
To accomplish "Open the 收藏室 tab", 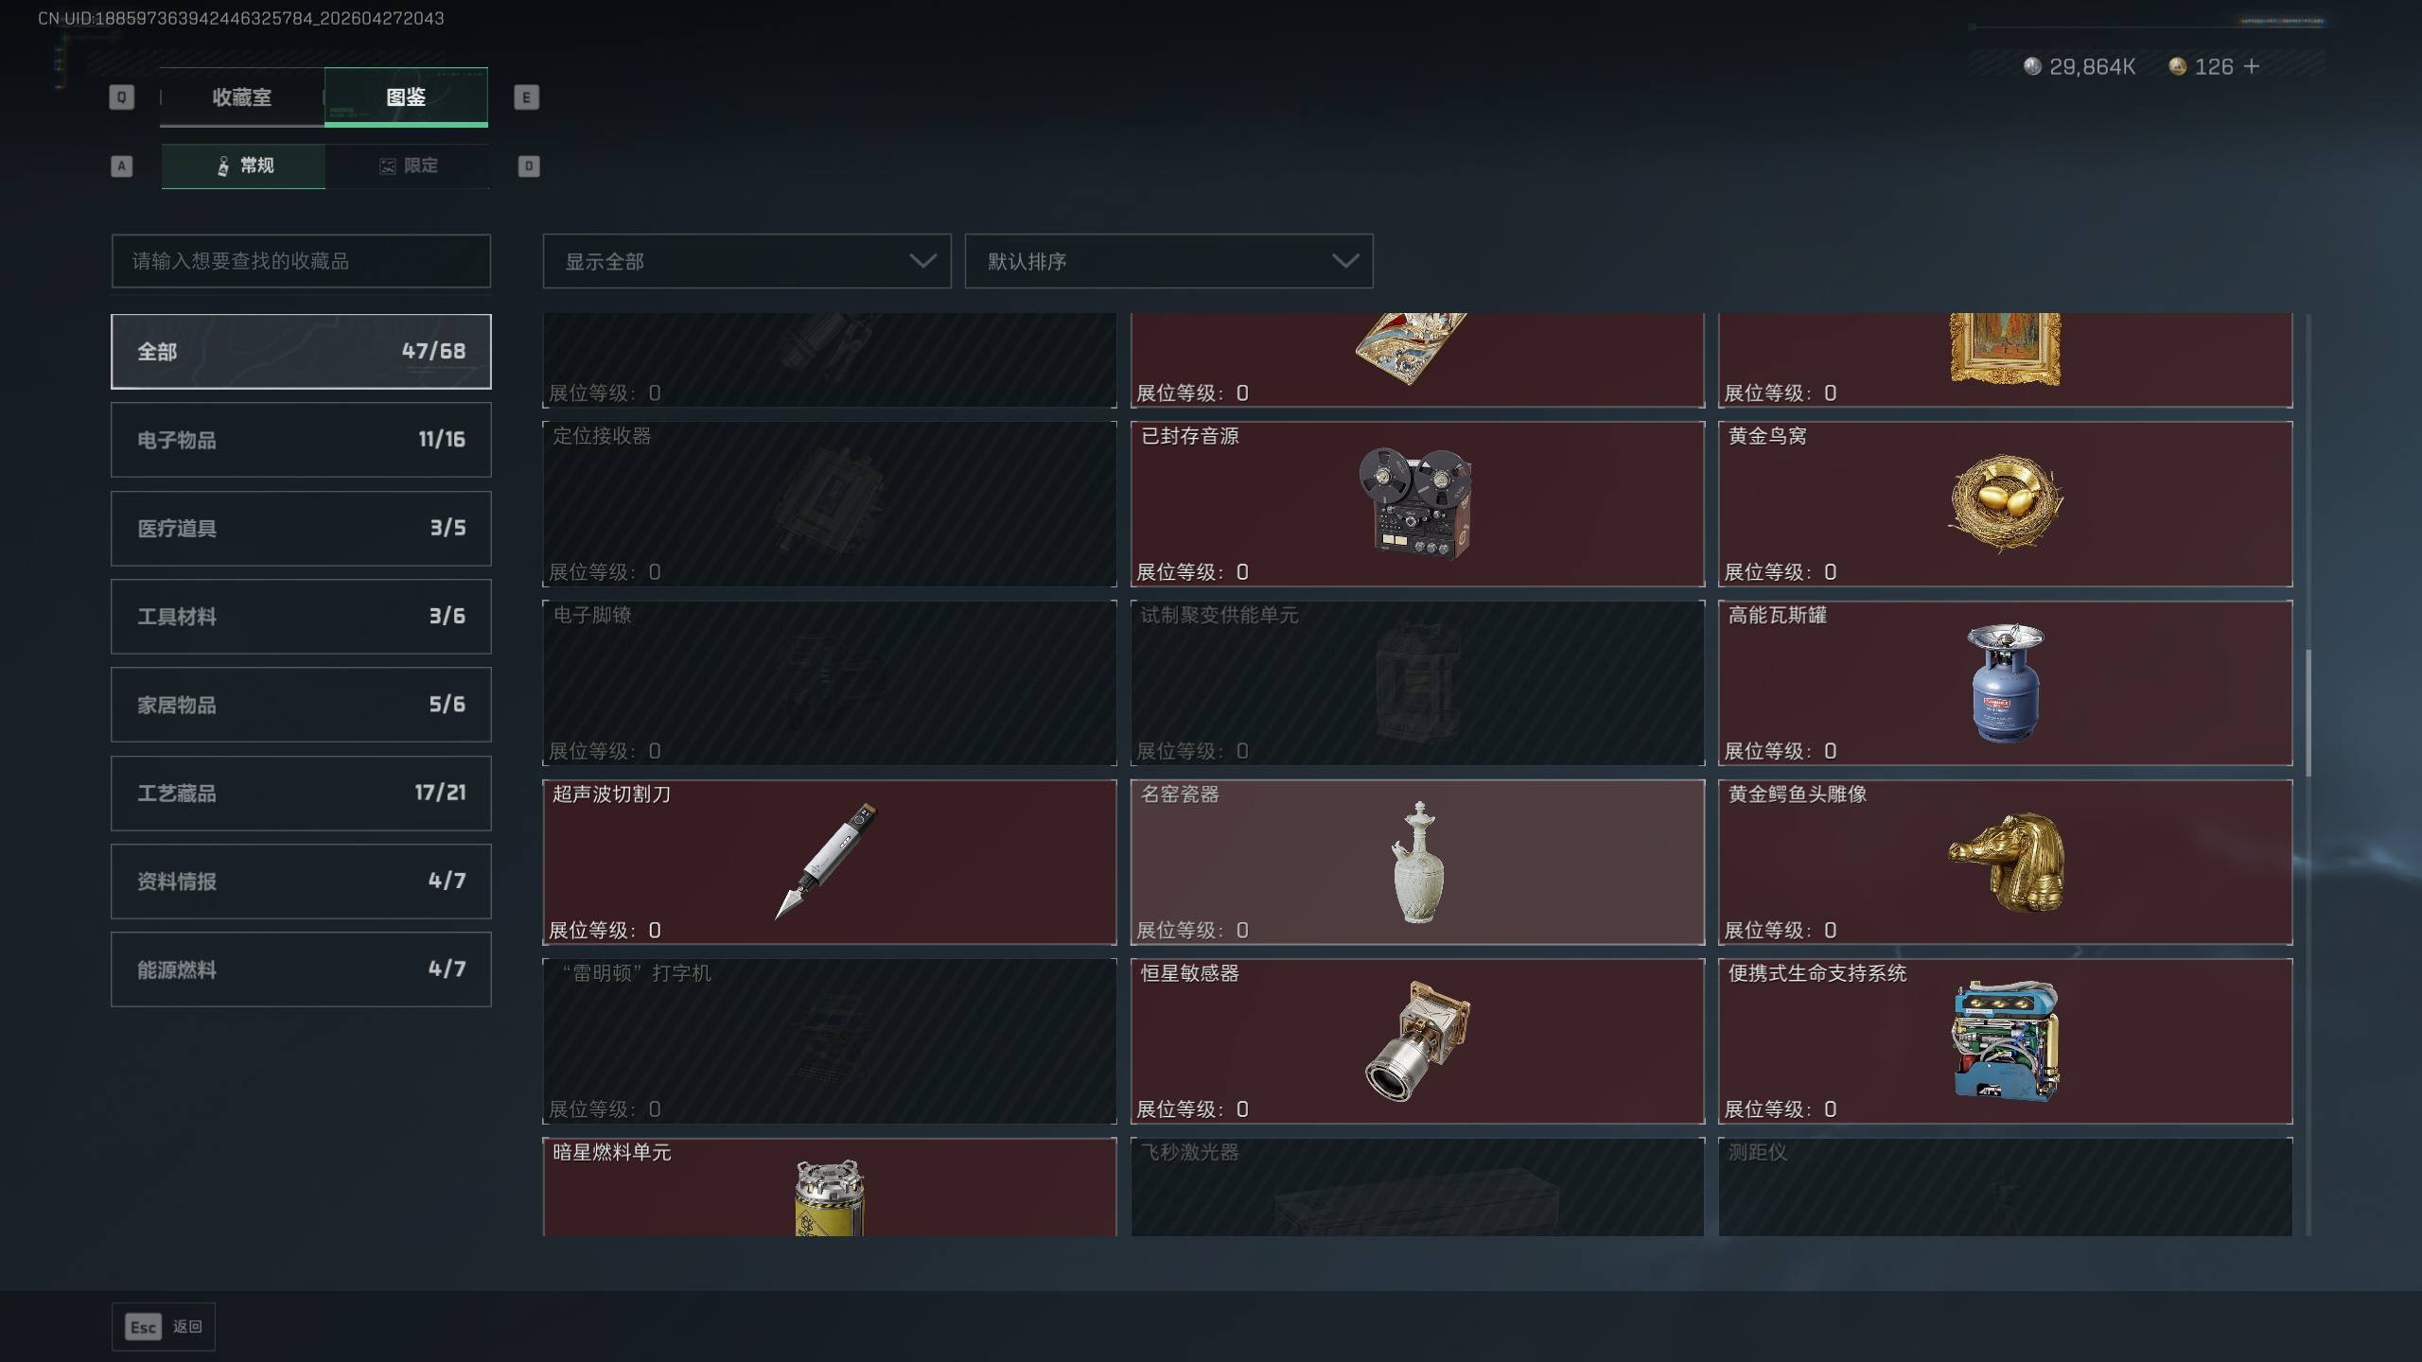I will pos(242,96).
